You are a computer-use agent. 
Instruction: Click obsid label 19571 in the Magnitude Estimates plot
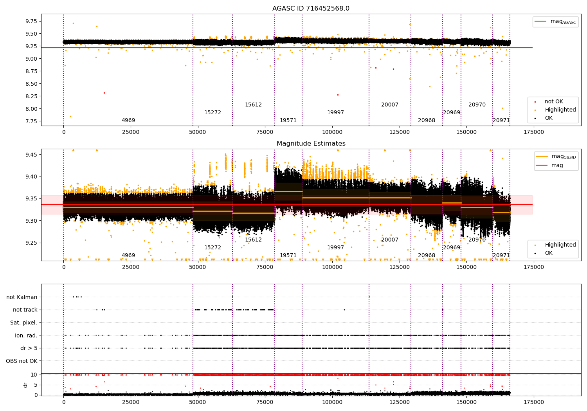288,255
